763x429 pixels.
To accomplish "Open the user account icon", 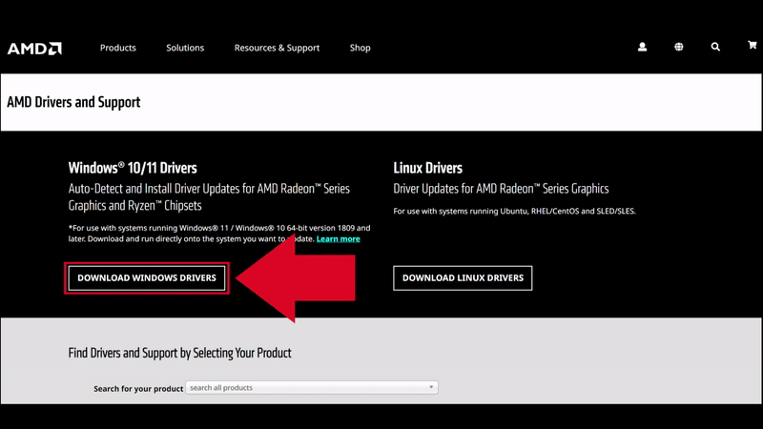I will click(x=642, y=47).
